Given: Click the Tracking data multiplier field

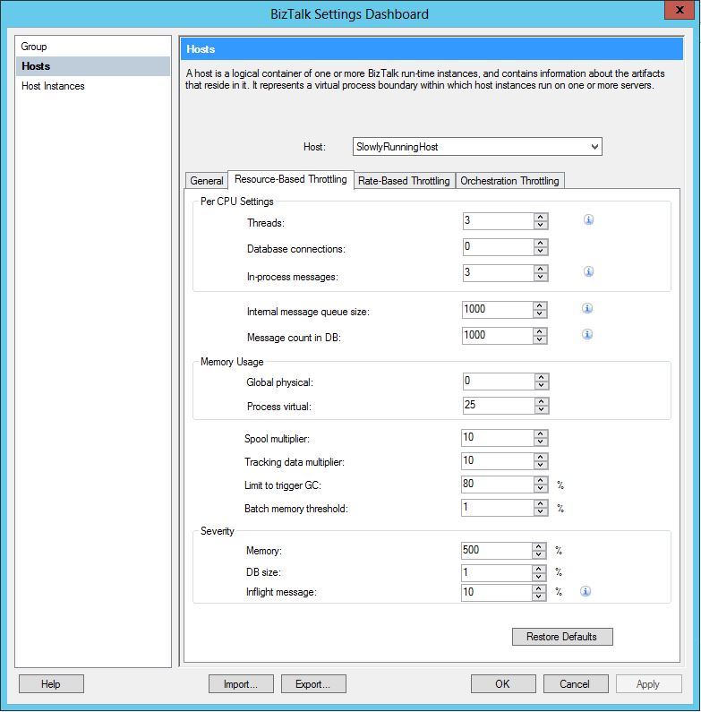Looking at the screenshot, I should point(498,461).
